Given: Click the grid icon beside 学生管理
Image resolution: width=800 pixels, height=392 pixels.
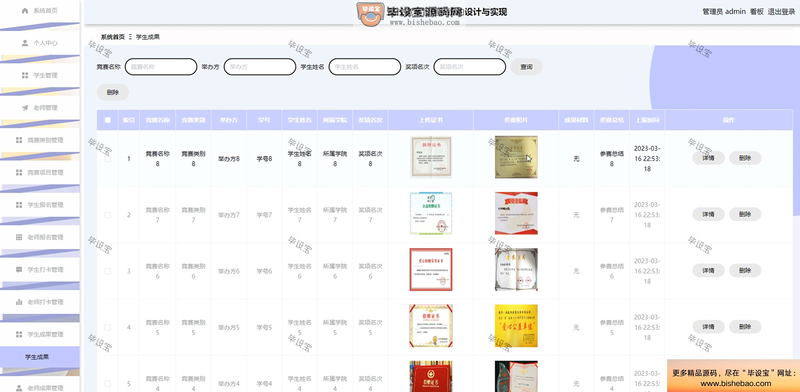Looking at the screenshot, I should tap(25, 75).
